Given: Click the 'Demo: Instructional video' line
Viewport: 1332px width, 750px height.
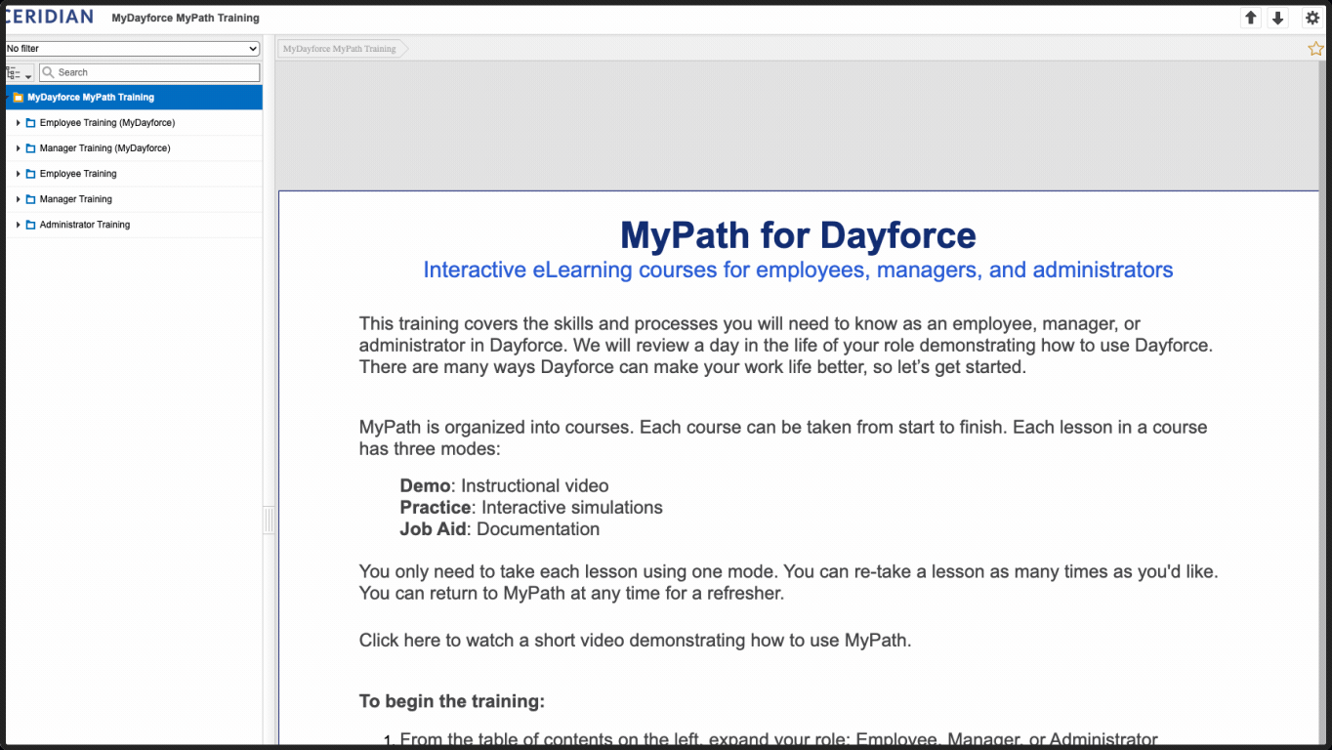Looking at the screenshot, I should tap(504, 486).
